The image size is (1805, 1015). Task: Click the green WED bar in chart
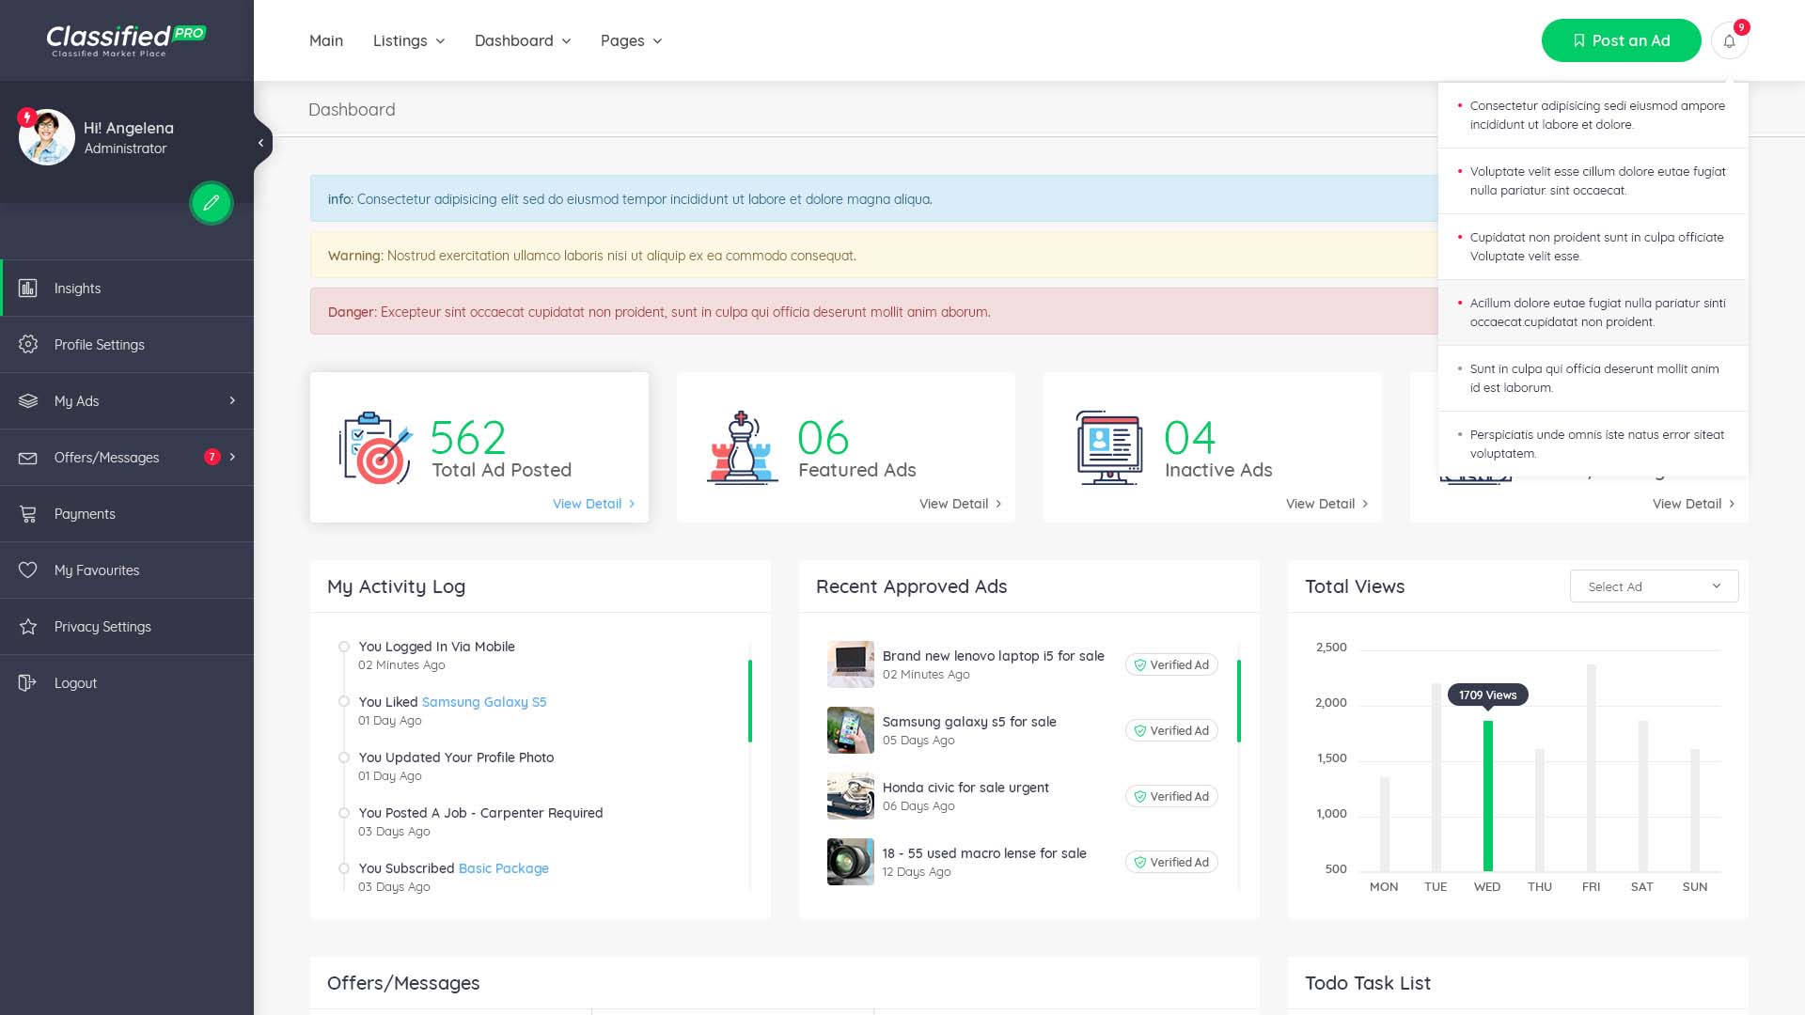[x=1487, y=795]
